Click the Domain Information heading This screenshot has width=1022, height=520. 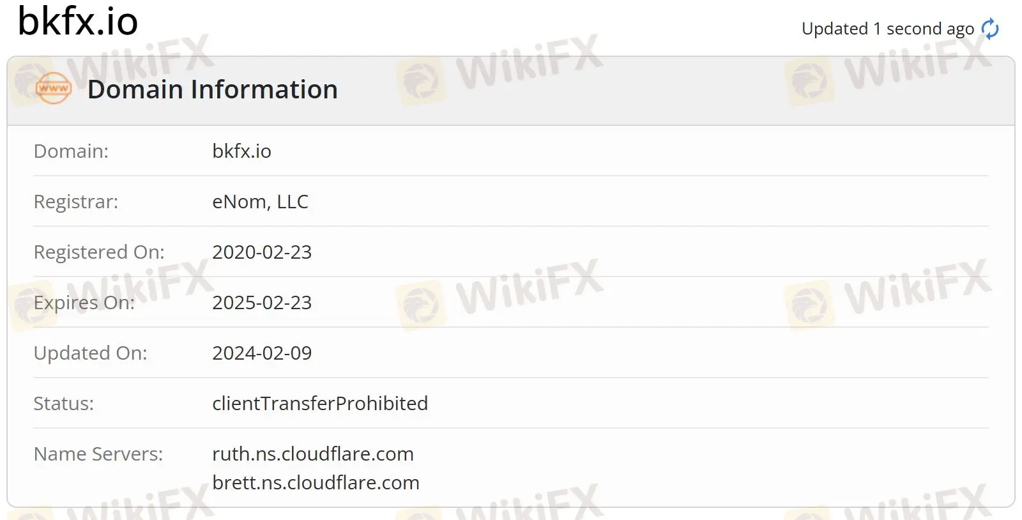212,89
